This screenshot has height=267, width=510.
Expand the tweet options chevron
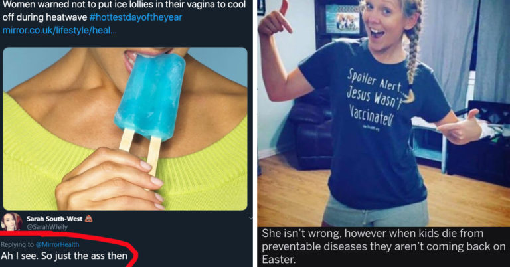(x=250, y=218)
